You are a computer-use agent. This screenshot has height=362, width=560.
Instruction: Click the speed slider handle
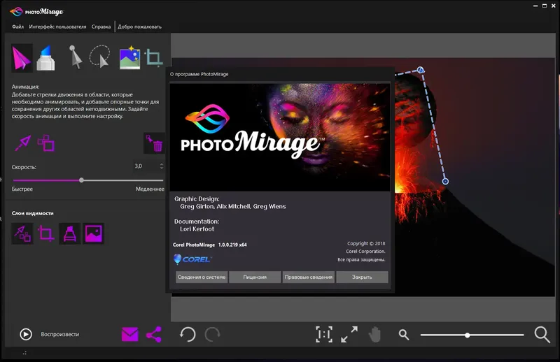(x=81, y=180)
